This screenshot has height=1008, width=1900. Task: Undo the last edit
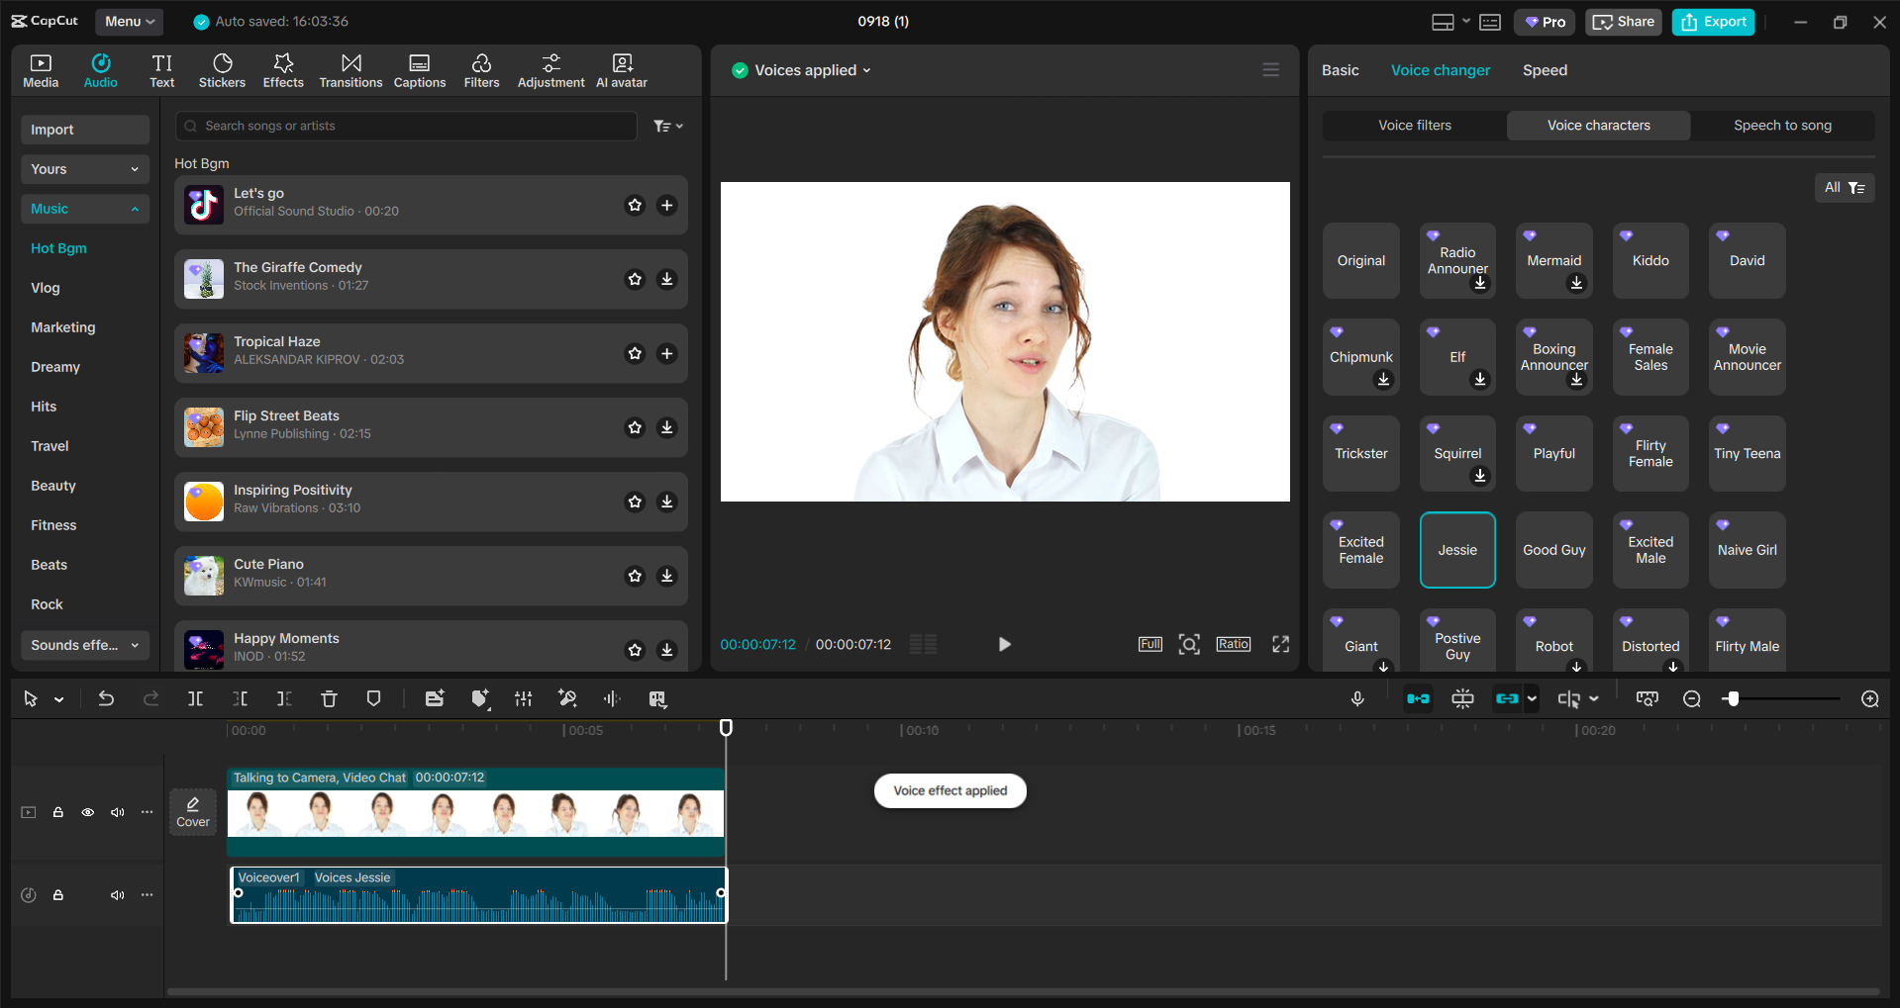(106, 698)
